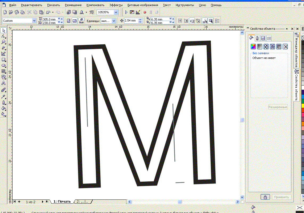Save the document via toolbar icon
This screenshot has width=304, height=213.
17,12
